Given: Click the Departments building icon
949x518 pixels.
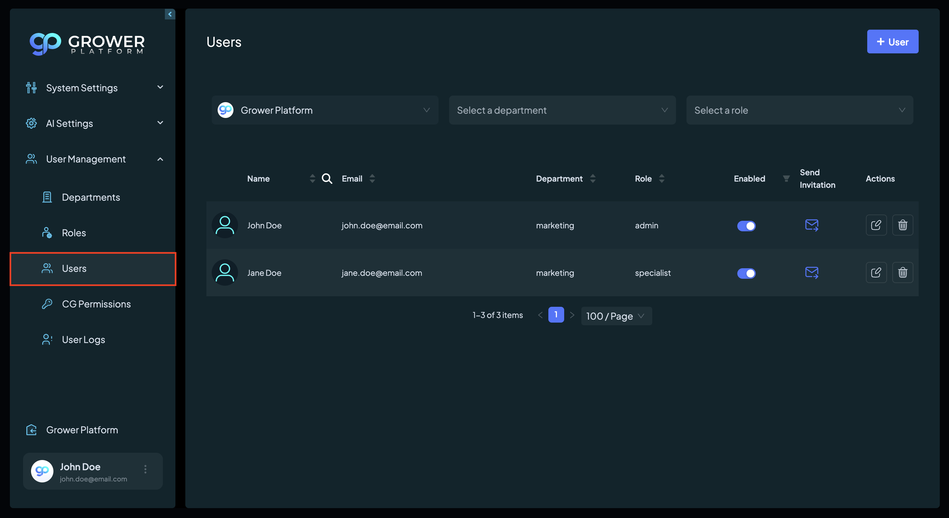Looking at the screenshot, I should click(x=47, y=197).
